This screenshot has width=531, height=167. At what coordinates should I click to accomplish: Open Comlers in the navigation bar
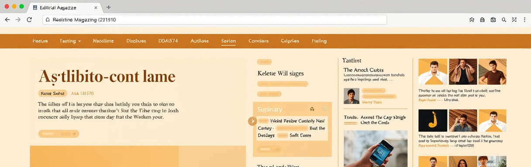coord(259,41)
